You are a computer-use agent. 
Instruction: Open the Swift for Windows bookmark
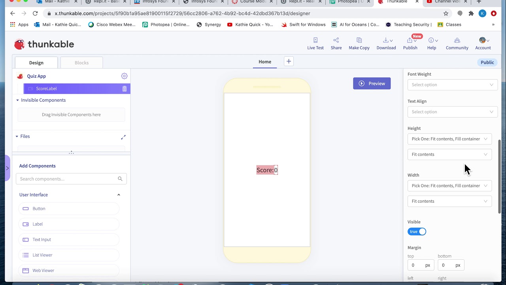(x=304, y=25)
